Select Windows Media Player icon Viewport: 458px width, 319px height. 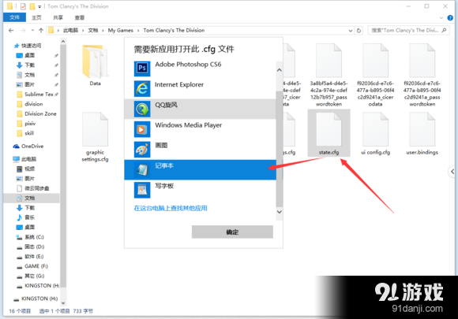click(x=142, y=129)
